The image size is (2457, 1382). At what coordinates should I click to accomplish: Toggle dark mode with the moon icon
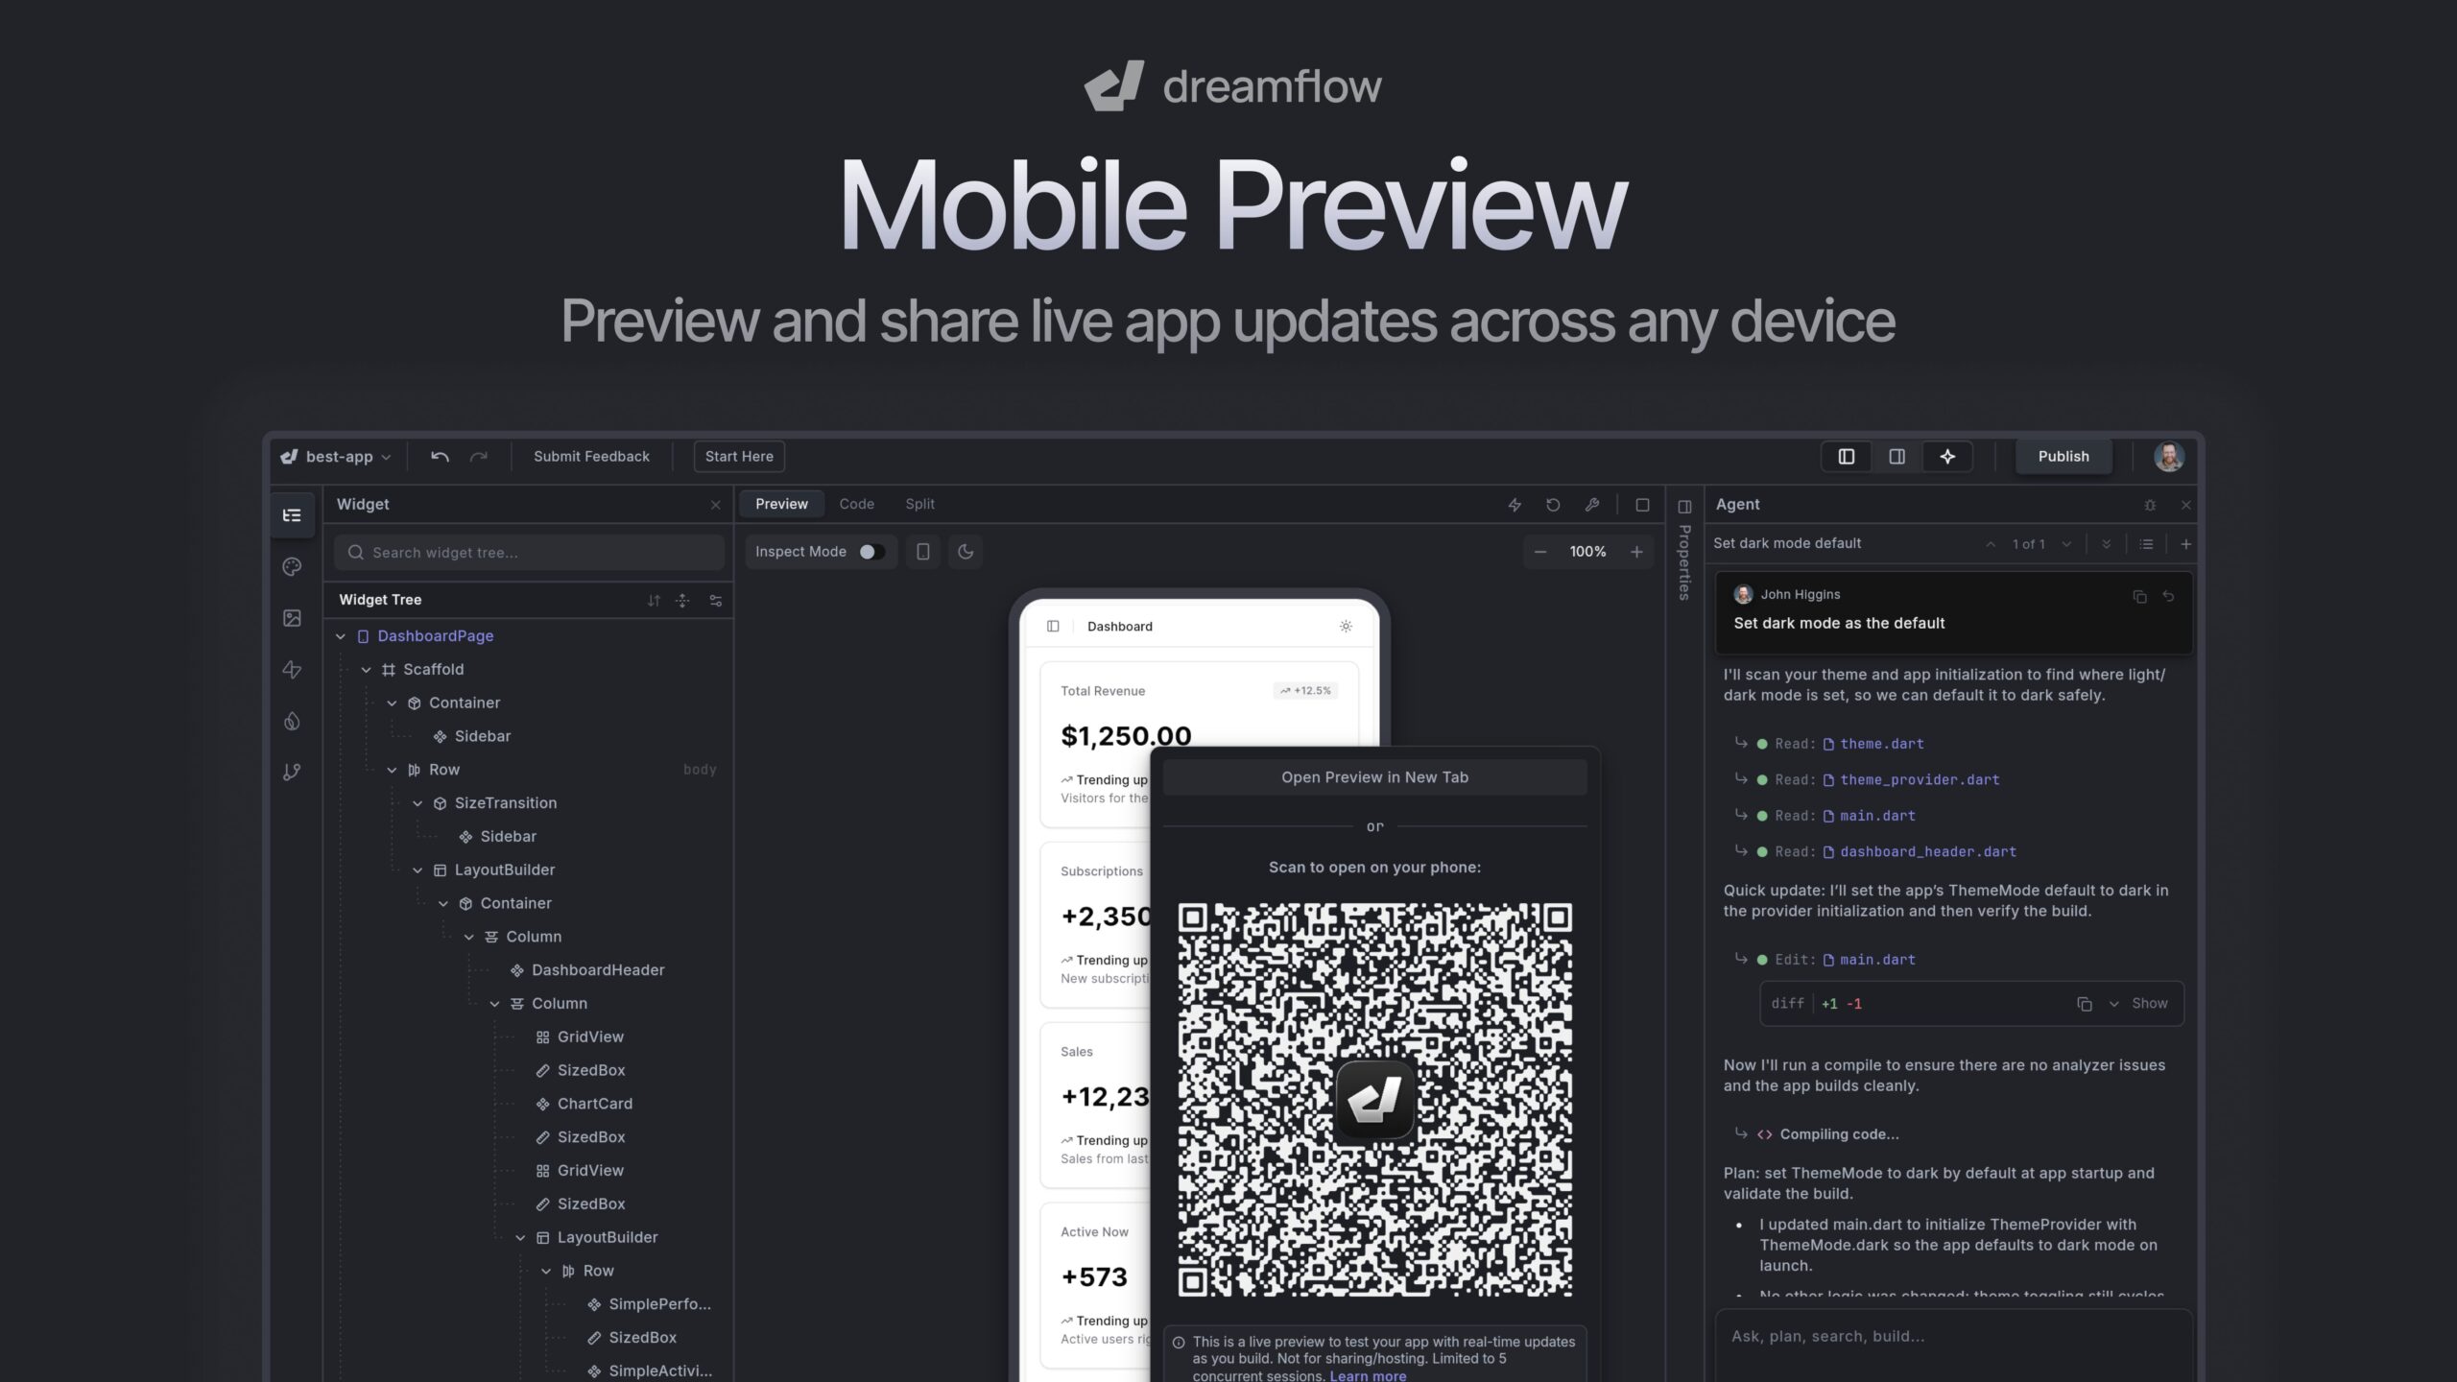(966, 552)
